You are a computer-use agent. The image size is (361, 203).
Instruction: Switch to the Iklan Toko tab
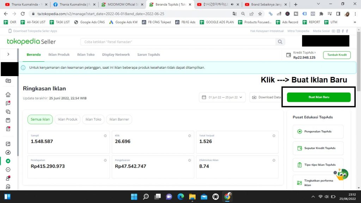point(86,55)
